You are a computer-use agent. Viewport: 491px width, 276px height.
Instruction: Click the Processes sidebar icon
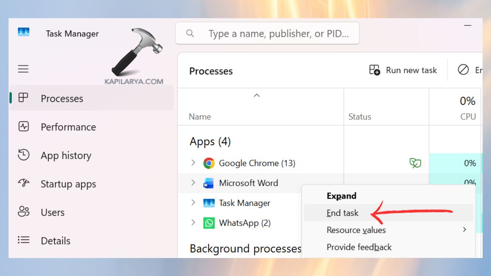pyautogui.click(x=23, y=98)
